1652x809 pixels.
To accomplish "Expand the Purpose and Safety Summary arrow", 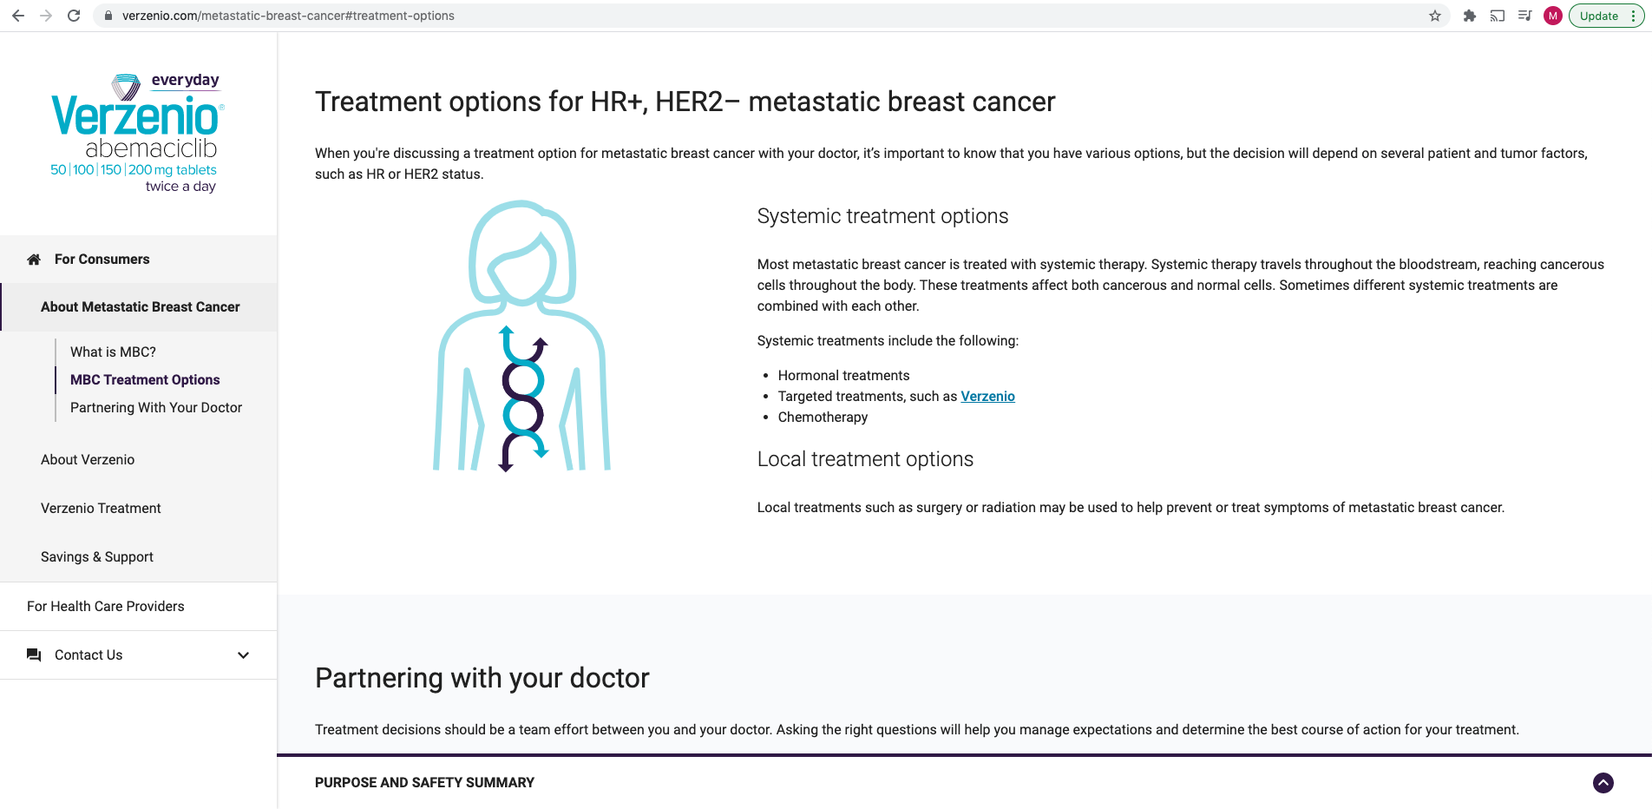I will click(1603, 783).
